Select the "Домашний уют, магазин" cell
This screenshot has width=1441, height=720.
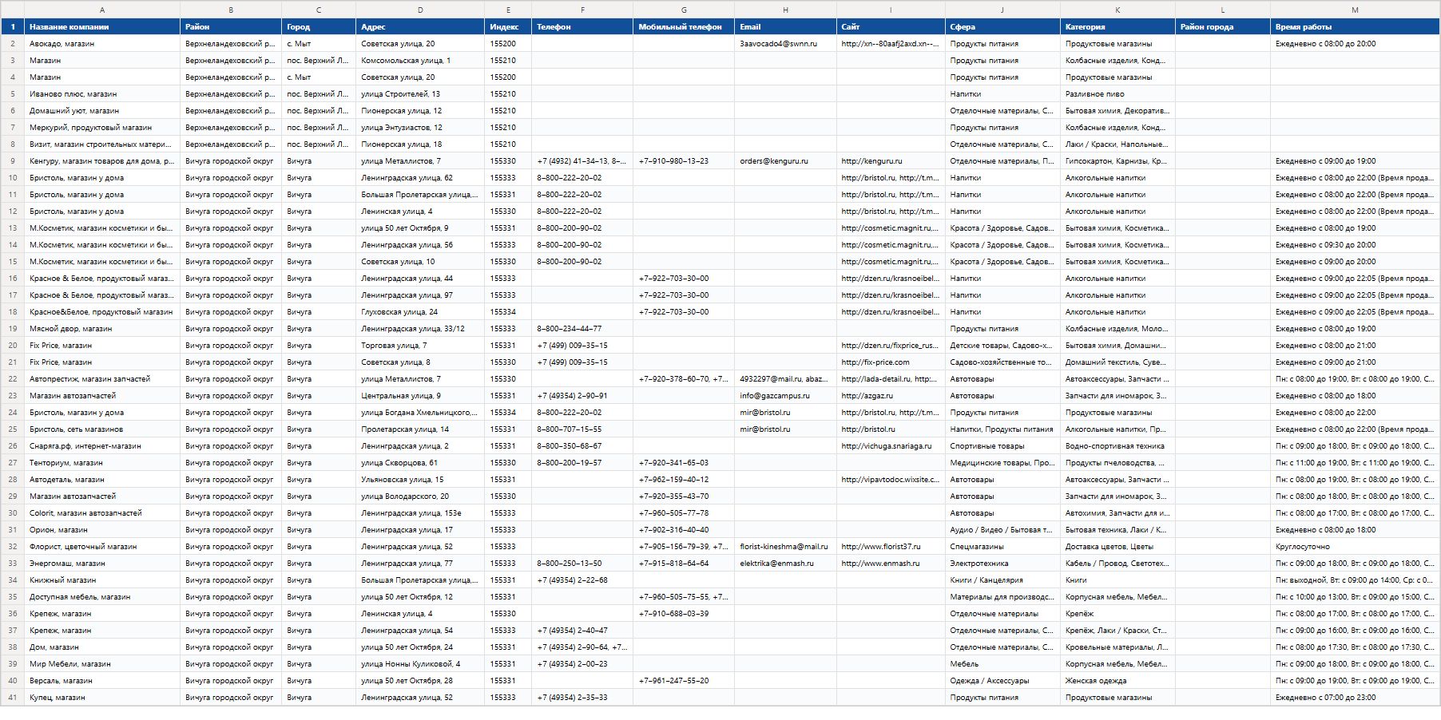tap(102, 111)
